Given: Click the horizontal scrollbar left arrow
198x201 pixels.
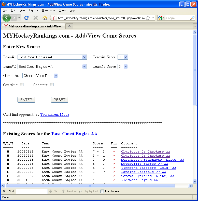Looking at the screenshot, I should [x=3, y=186].
